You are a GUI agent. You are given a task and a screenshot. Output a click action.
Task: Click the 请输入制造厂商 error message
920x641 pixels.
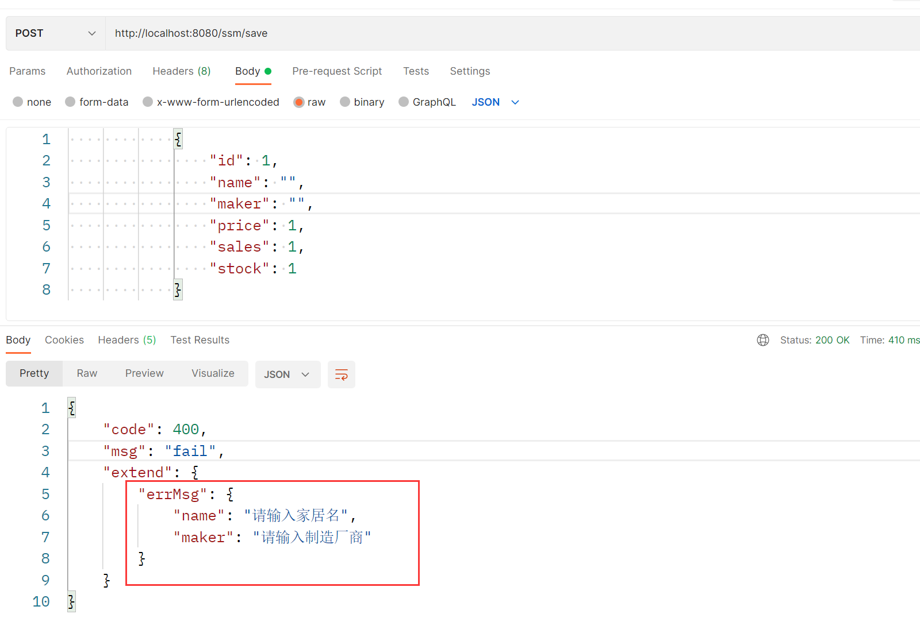[312, 538]
